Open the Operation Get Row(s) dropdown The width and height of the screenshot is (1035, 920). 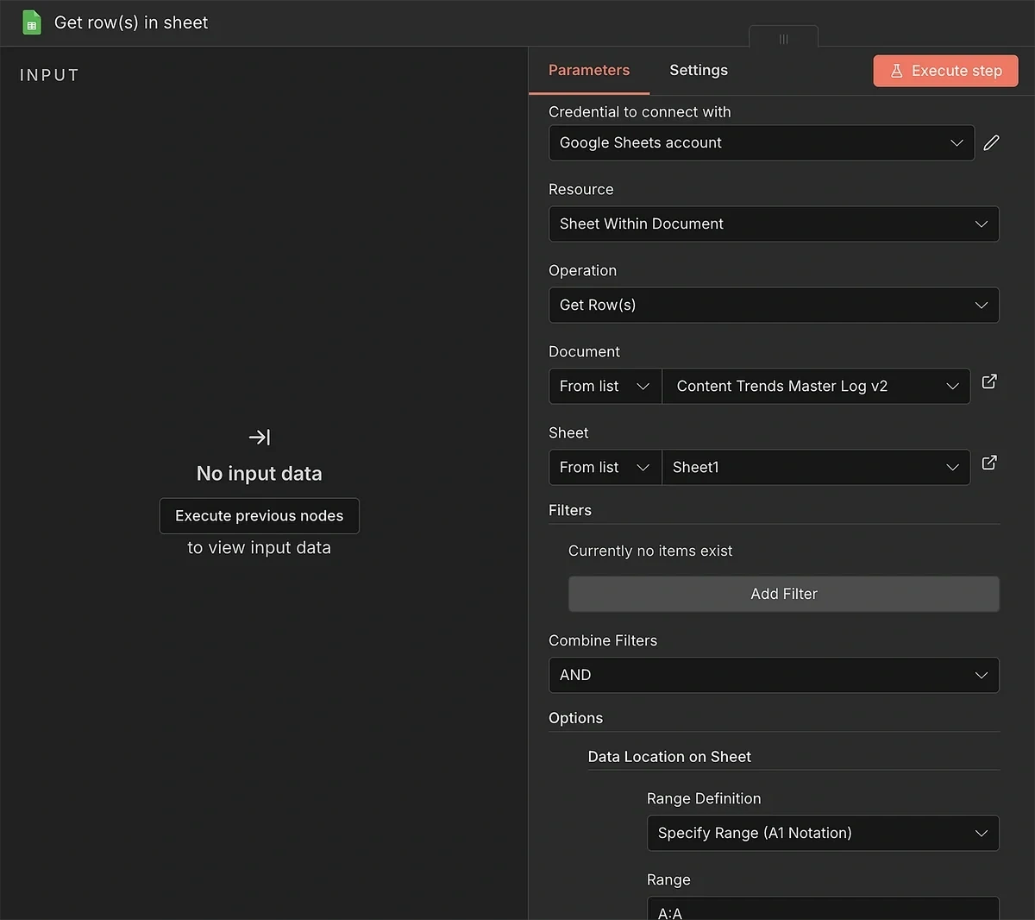773,306
